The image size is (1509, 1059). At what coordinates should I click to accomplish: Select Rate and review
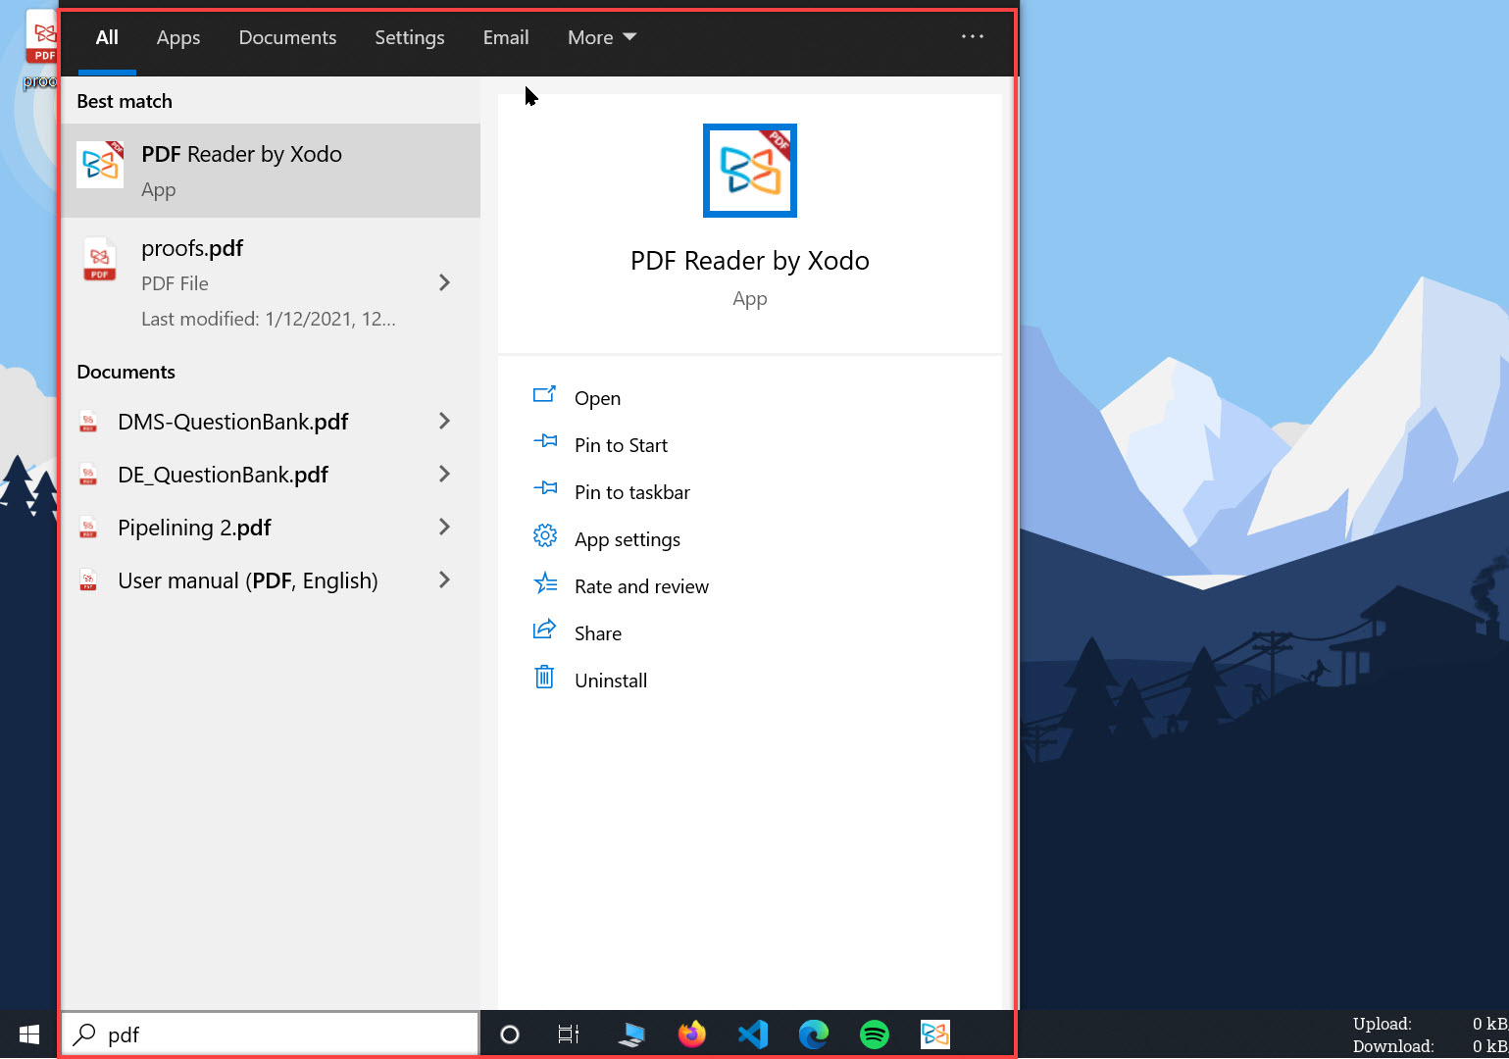click(641, 586)
